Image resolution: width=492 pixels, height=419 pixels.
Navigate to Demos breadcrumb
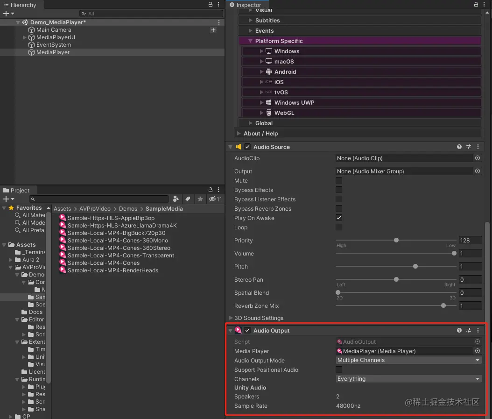point(128,208)
